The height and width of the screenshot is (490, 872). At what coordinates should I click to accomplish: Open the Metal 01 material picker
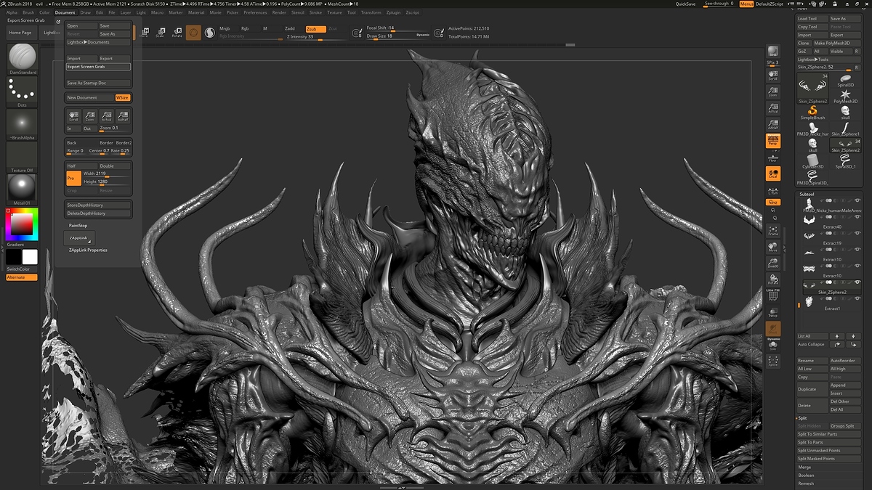pyautogui.click(x=22, y=188)
